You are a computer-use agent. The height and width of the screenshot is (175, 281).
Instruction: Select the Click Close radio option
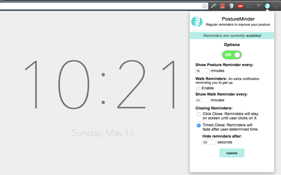[x=198, y=114]
